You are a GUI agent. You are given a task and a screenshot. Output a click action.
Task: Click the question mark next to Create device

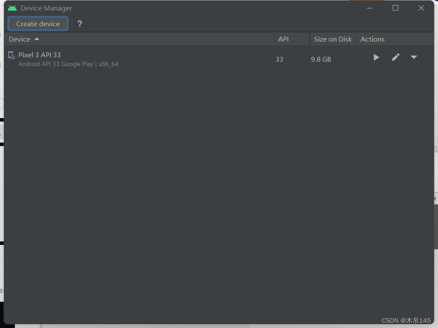79,24
